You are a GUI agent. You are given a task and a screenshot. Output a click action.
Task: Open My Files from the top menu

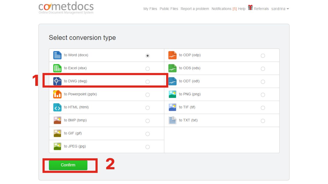[150, 9]
